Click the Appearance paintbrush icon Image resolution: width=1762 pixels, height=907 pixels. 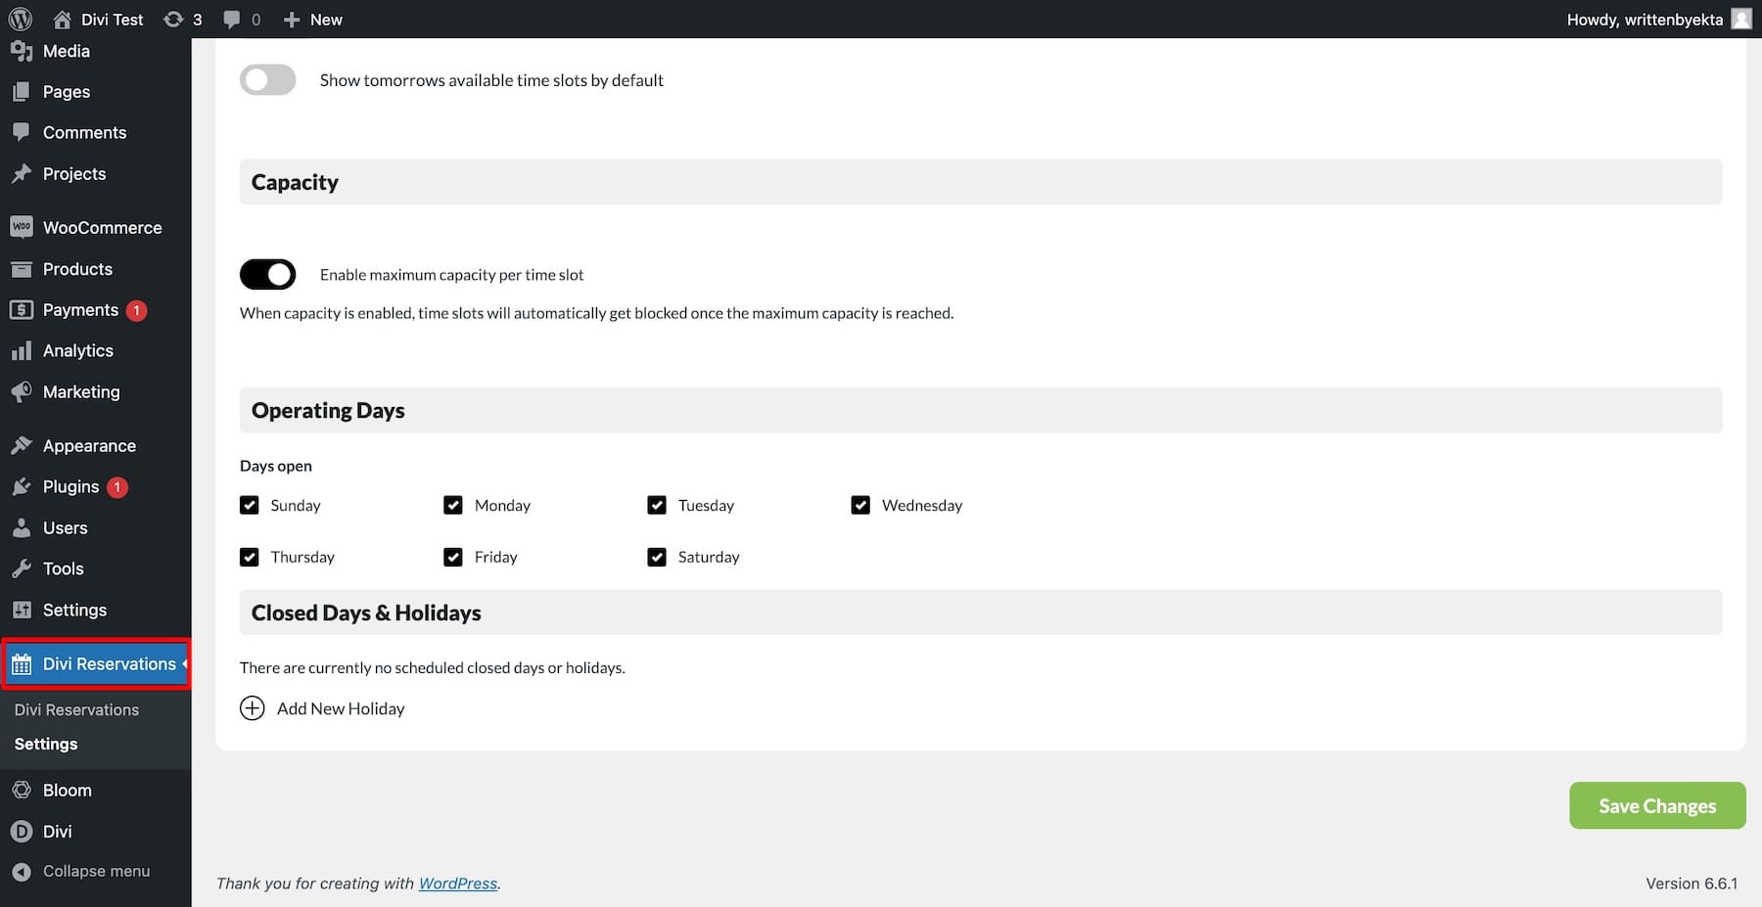22,445
